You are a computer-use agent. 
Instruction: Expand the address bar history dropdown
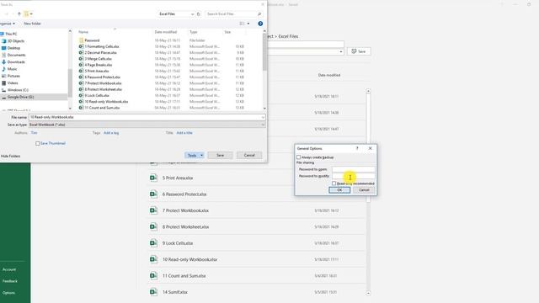[x=192, y=13]
